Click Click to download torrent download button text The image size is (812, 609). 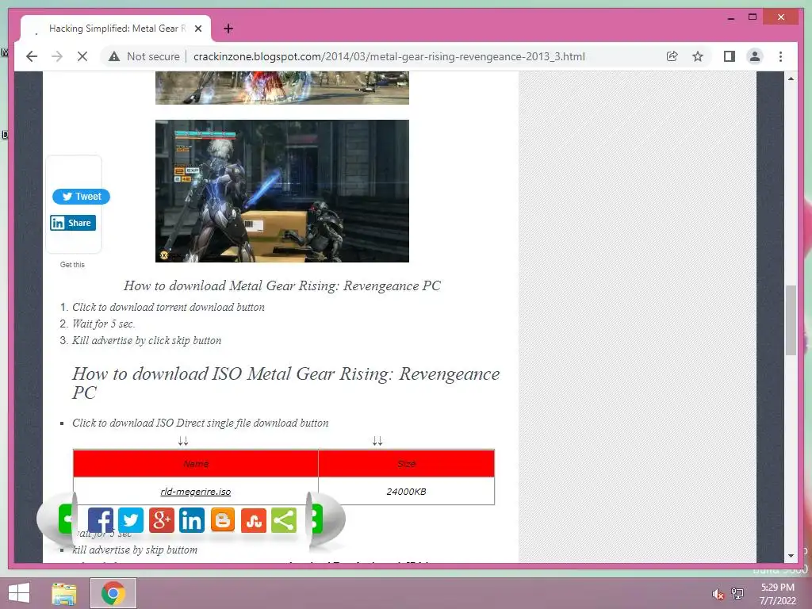point(168,307)
